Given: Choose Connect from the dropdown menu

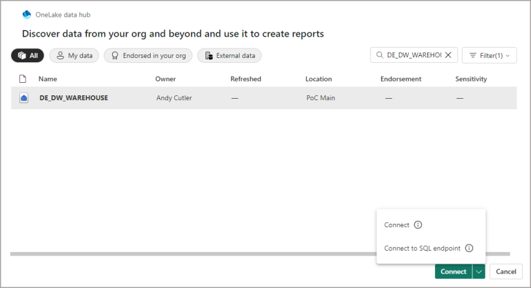Looking at the screenshot, I should click(397, 225).
